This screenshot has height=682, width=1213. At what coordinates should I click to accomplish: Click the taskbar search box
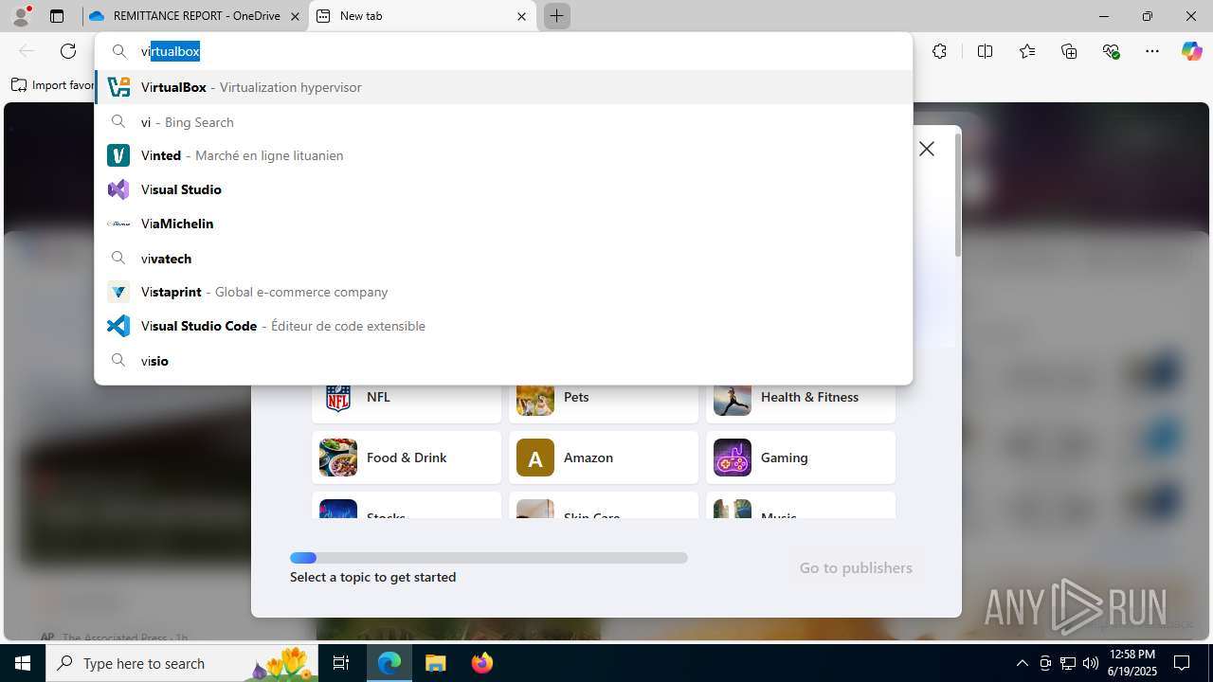point(182,663)
